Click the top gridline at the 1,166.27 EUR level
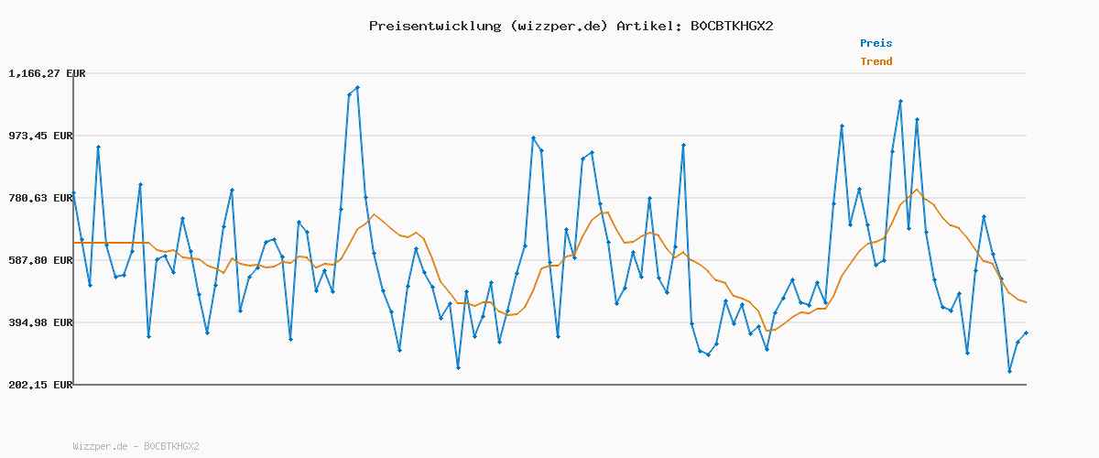 (549, 73)
